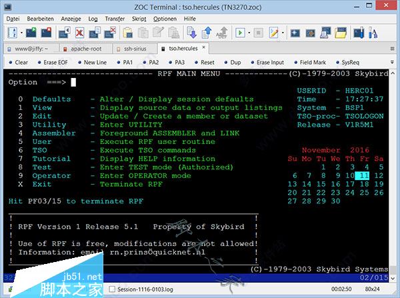The image size is (400, 298).
Task: Click the Option ===> input cursor field
Action: click(x=74, y=83)
